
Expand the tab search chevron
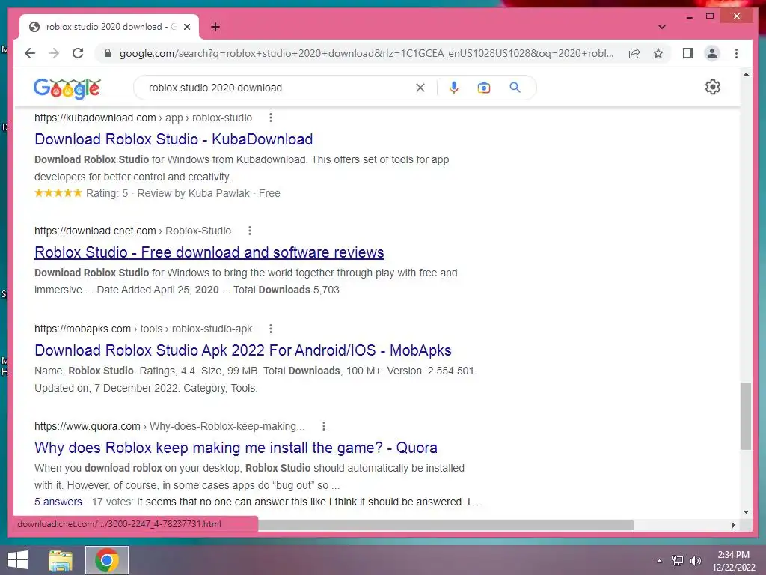662,27
